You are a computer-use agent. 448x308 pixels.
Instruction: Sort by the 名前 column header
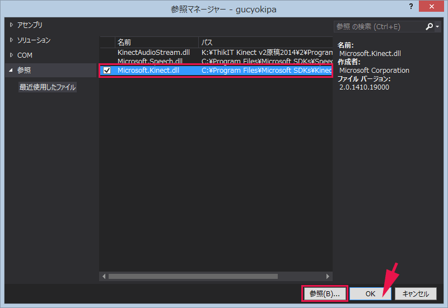pyautogui.click(x=157, y=43)
